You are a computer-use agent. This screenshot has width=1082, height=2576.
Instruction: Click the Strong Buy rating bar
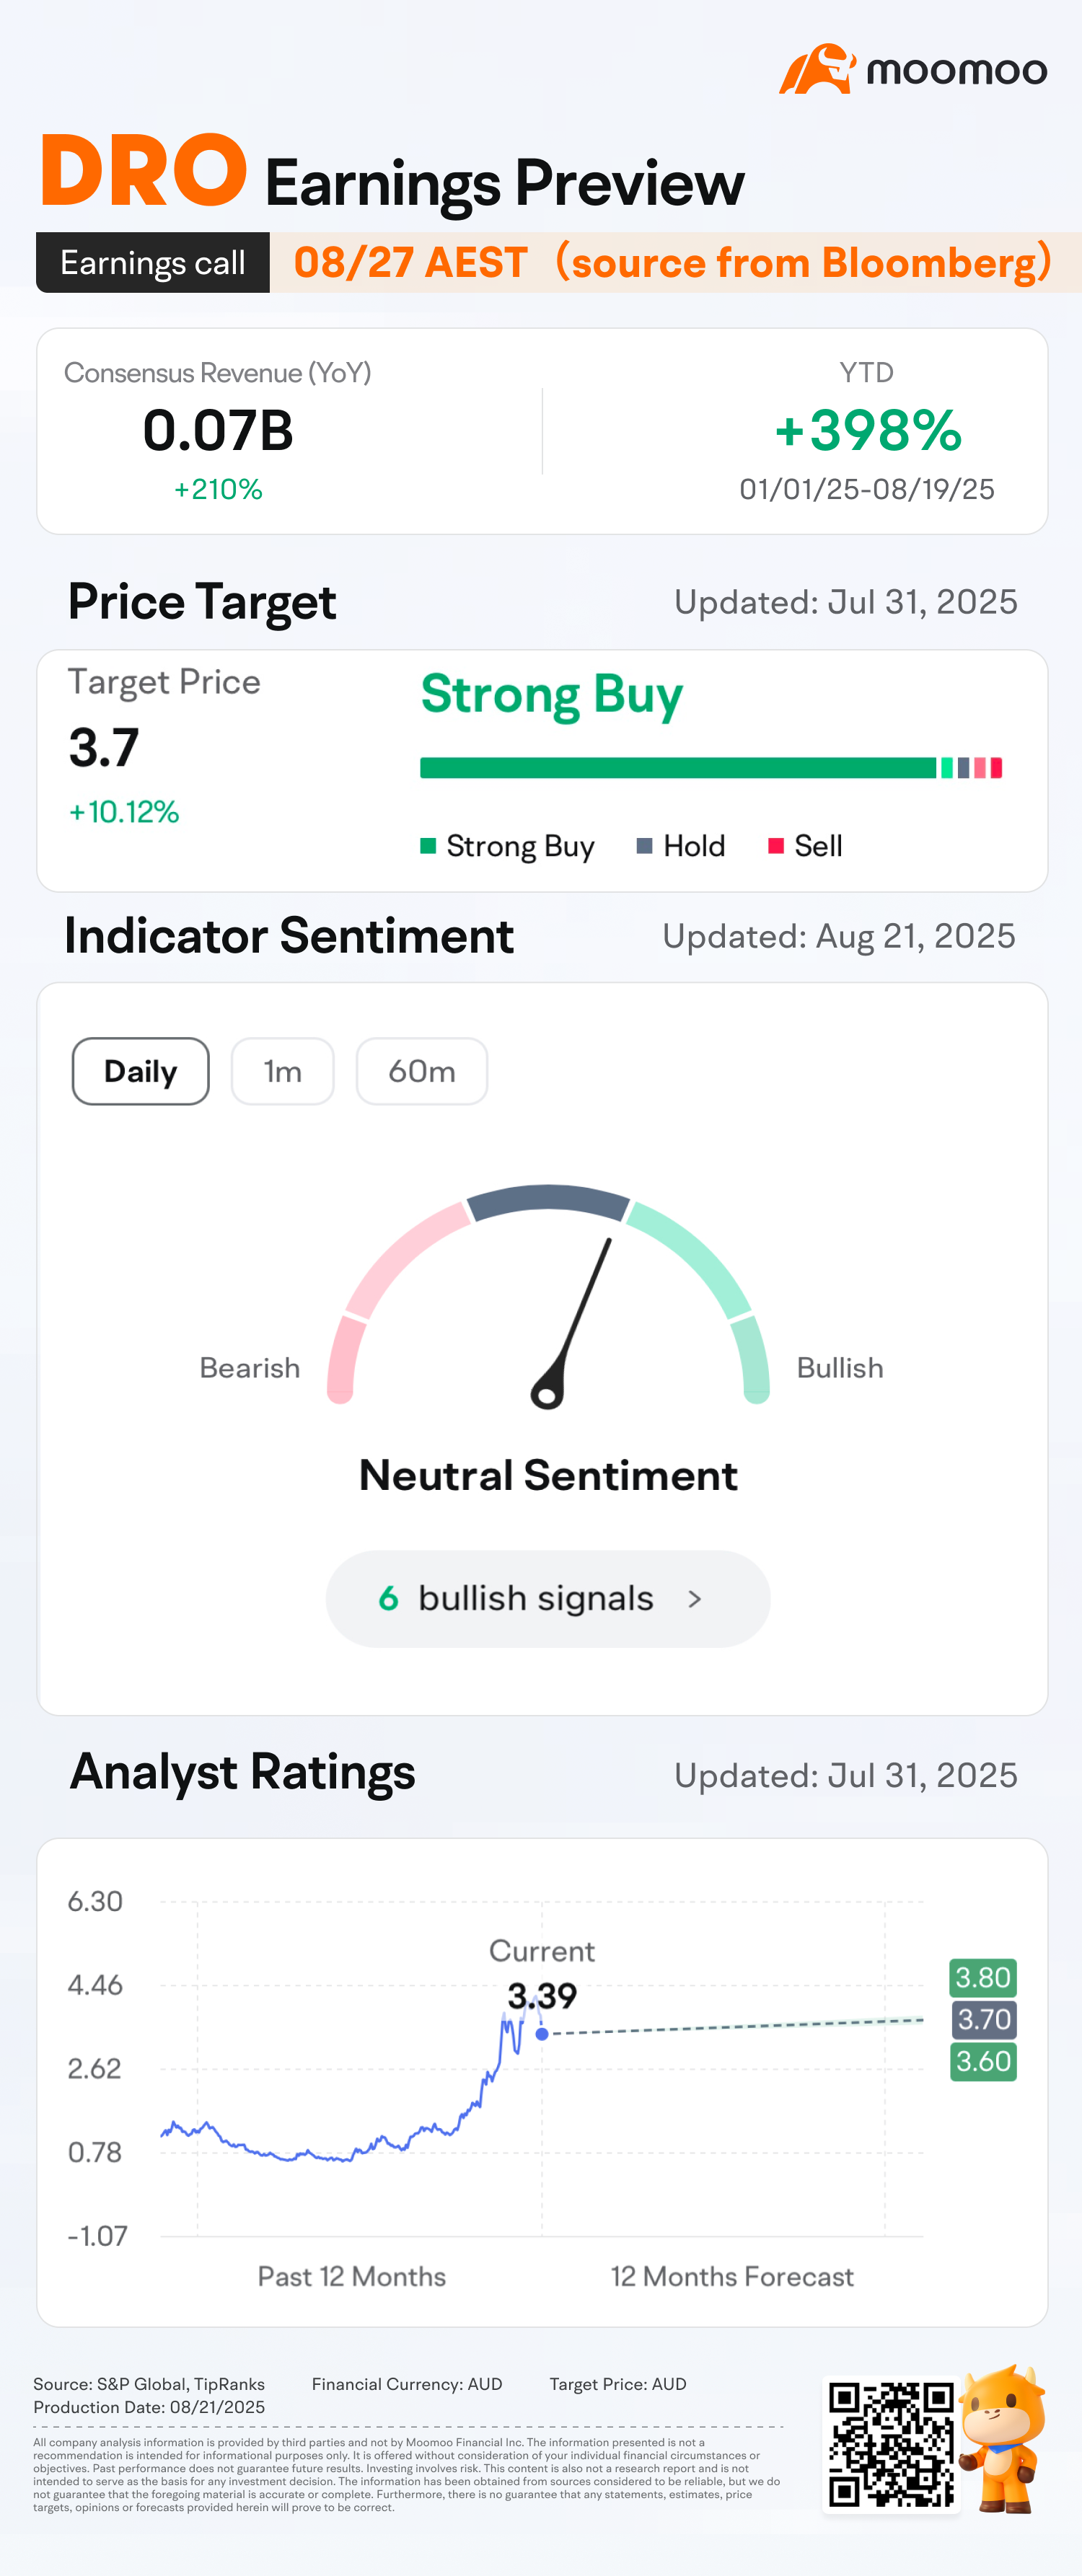click(x=678, y=768)
